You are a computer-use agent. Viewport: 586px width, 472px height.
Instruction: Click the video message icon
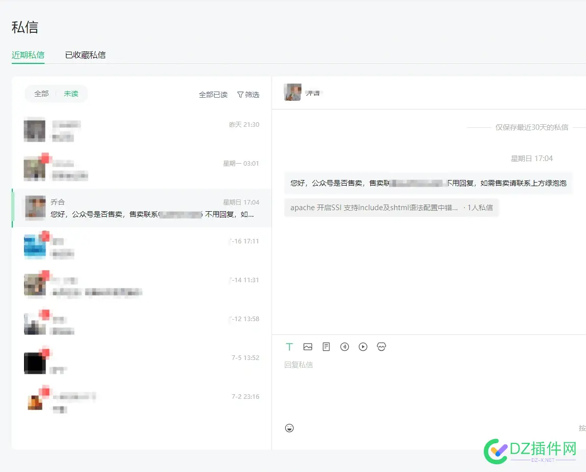point(363,347)
